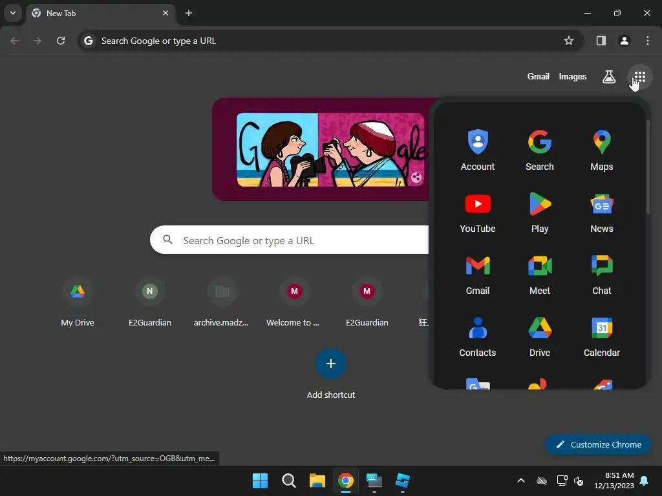Open Google Calendar app
Viewport: 662px width, 496px height.
tap(602, 336)
